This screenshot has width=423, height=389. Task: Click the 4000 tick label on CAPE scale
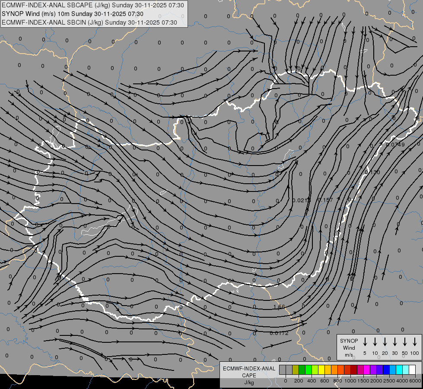[402, 381]
